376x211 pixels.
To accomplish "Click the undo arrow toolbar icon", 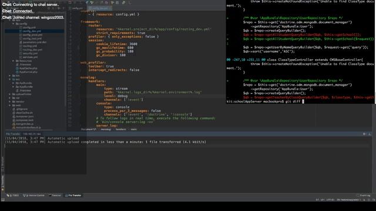I will click(x=106, y=2).
